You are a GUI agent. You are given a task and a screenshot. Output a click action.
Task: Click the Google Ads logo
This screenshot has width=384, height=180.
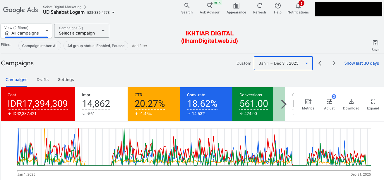click(20, 10)
